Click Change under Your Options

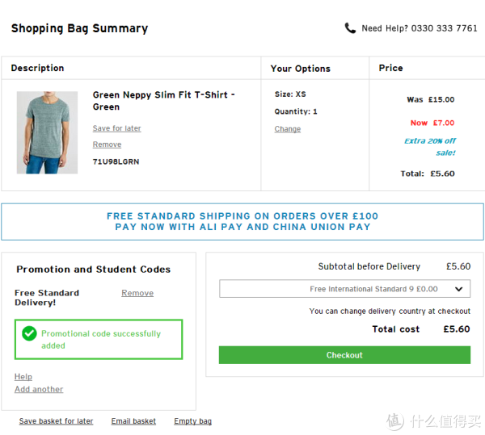click(288, 129)
